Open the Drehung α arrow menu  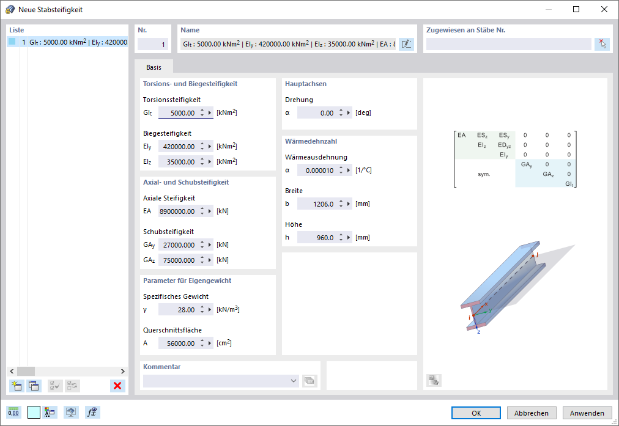[x=349, y=113]
